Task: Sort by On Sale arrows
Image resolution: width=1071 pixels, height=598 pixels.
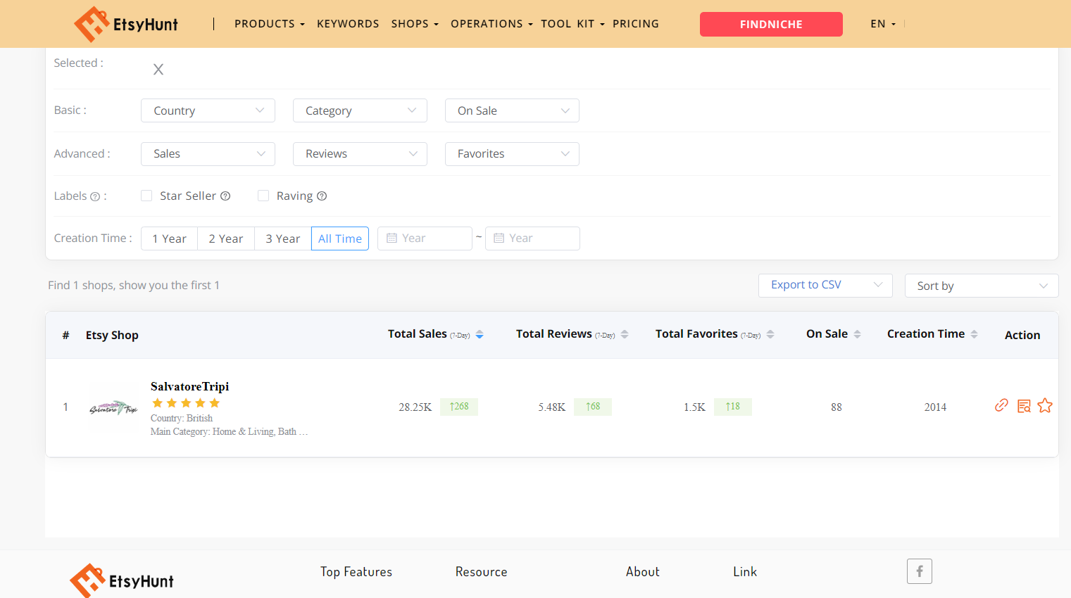Action: coord(857,335)
